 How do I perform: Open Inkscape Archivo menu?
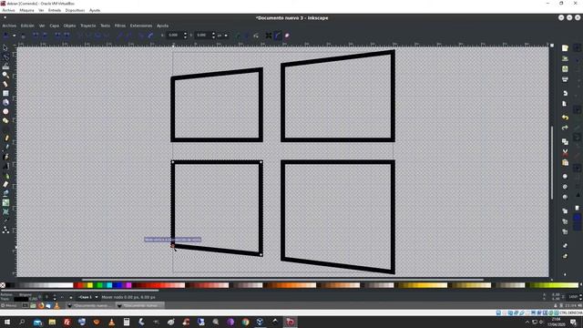[9, 26]
